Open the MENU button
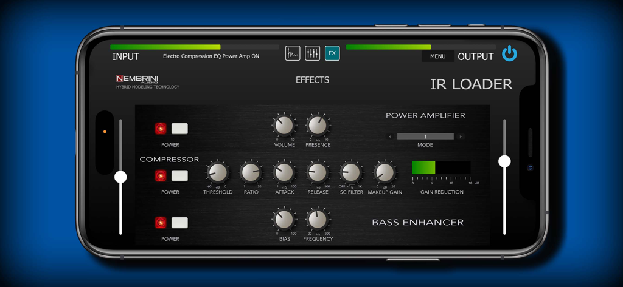 click(x=437, y=56)
